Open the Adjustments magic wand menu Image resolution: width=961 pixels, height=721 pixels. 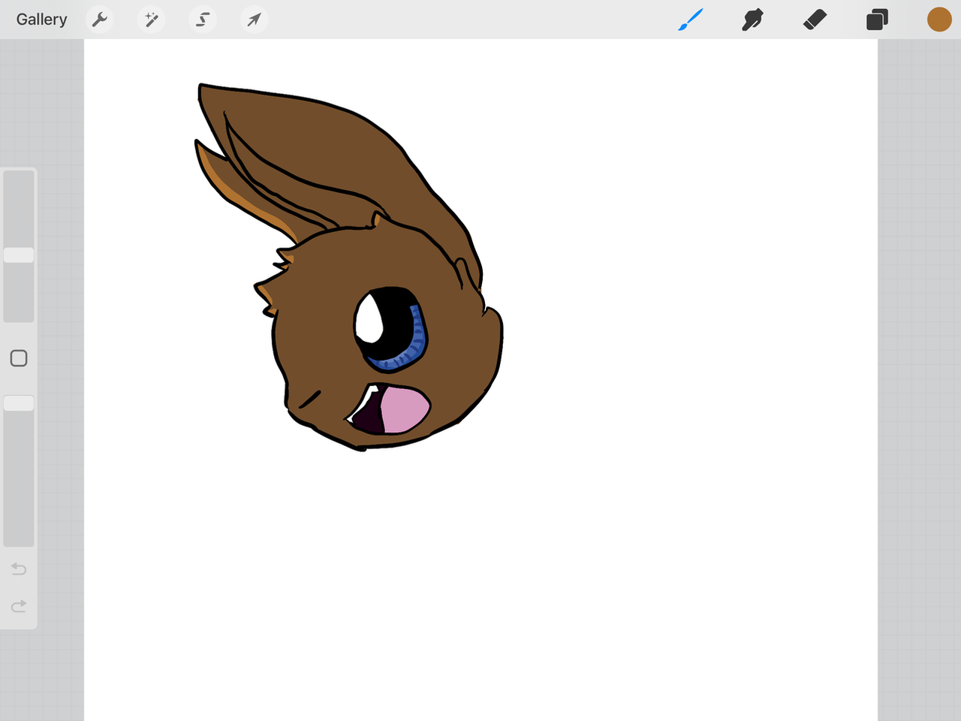152,20
